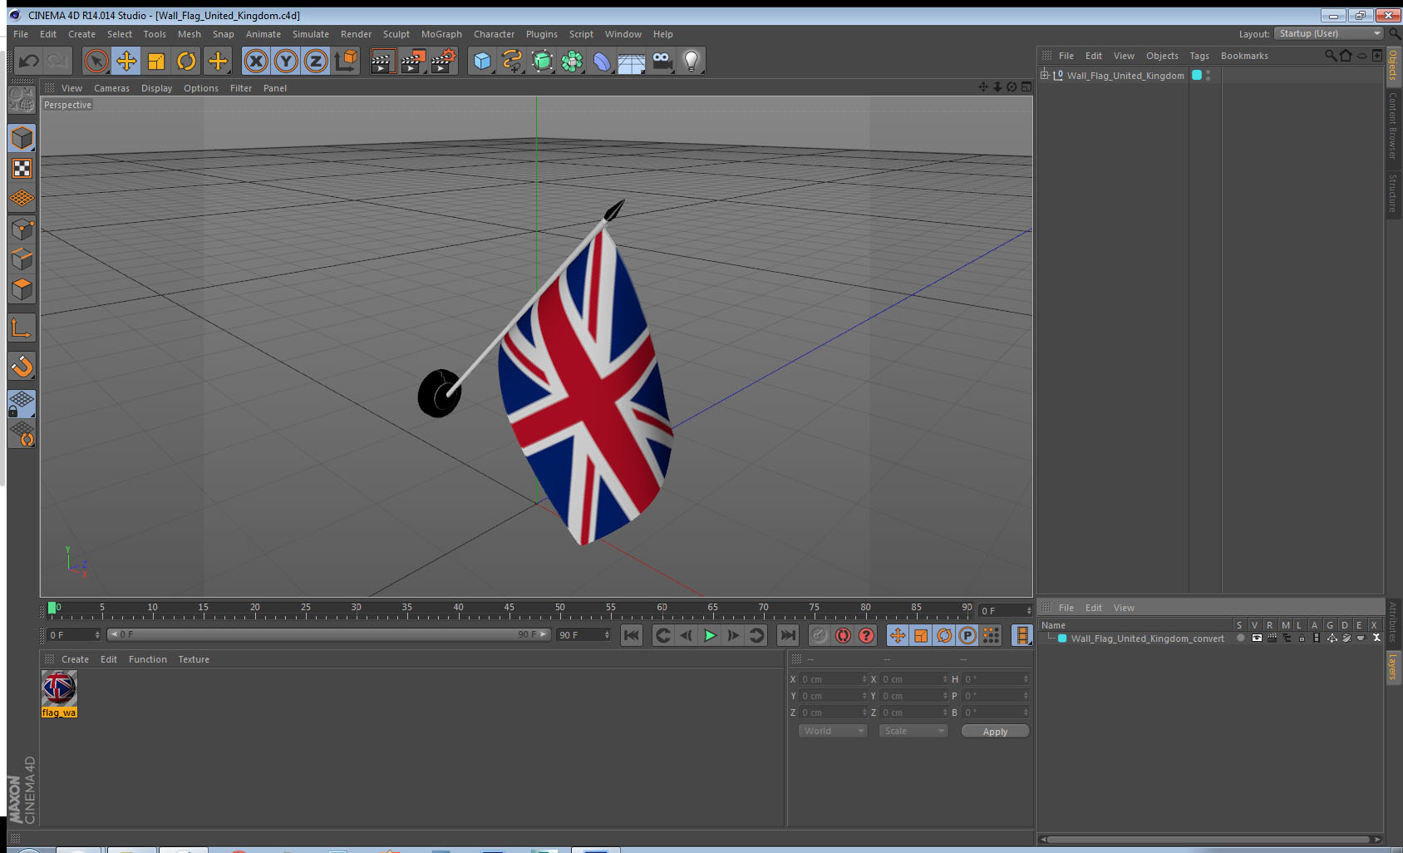This screenshot has width=1403, height=853.
Task: Open the deformer objects icon
Action: click(x=602, y=61)
